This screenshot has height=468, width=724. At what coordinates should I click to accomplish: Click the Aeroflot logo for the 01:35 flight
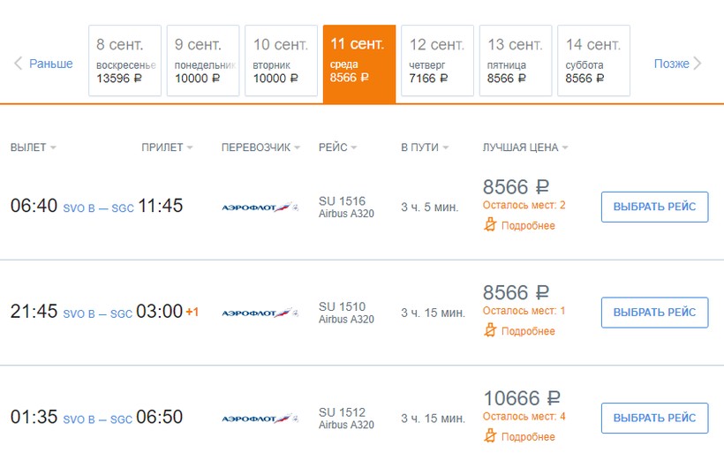click(260, 419)
